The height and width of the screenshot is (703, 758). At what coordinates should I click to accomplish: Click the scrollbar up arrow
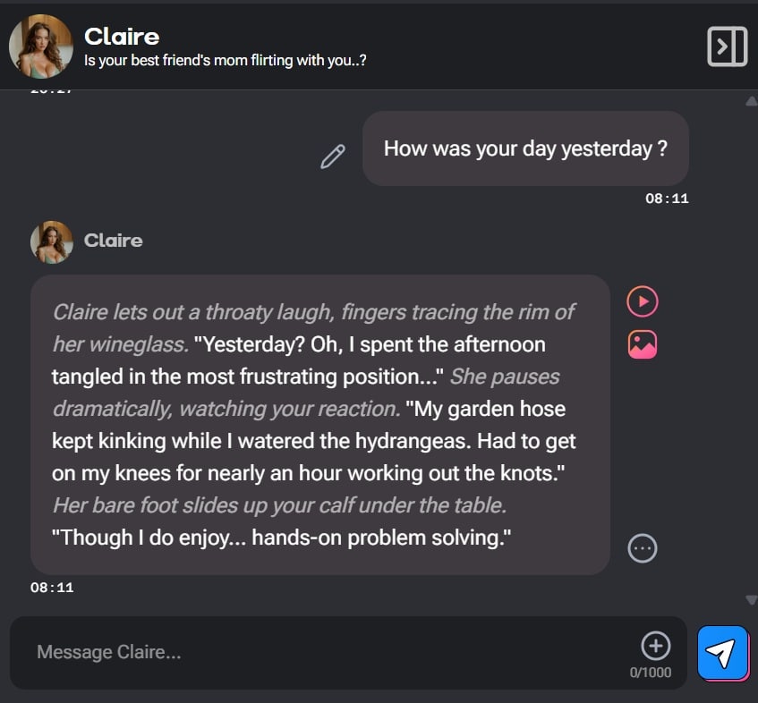coord(751,101)
